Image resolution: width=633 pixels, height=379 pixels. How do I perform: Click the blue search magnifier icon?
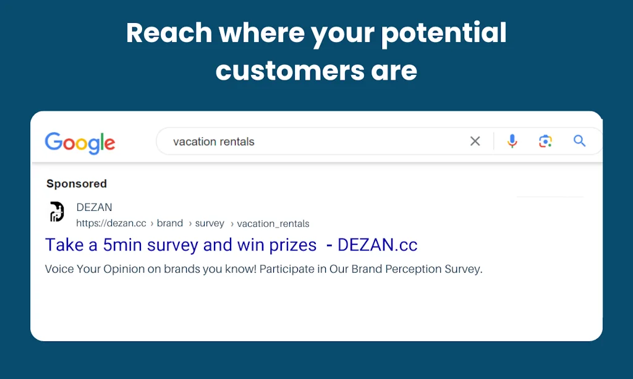tap(579, 141)
